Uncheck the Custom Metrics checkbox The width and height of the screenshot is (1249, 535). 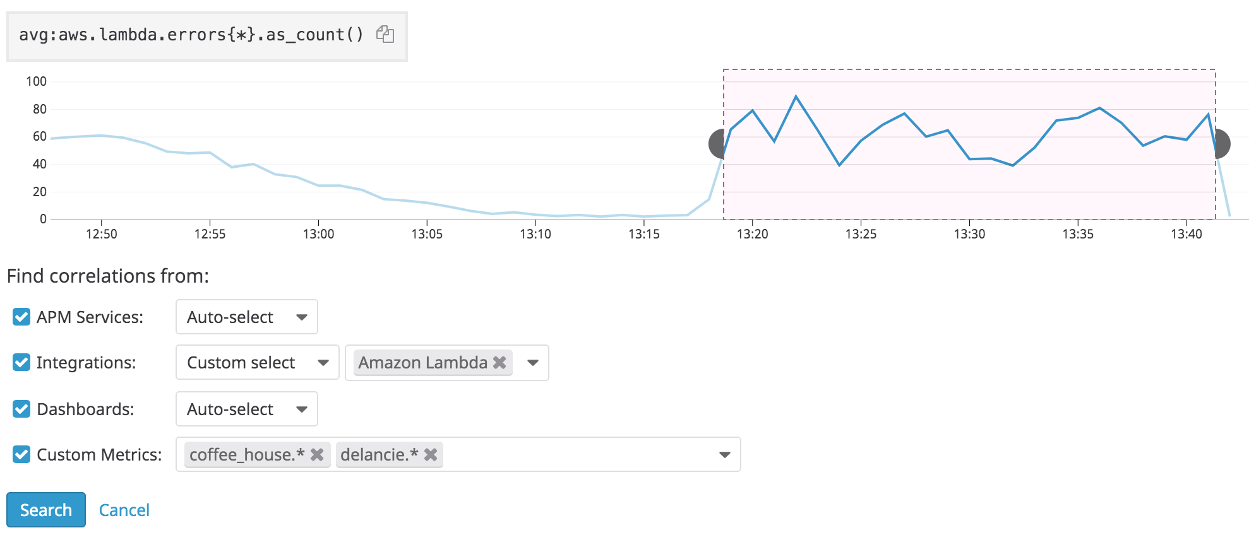point(21,455)
